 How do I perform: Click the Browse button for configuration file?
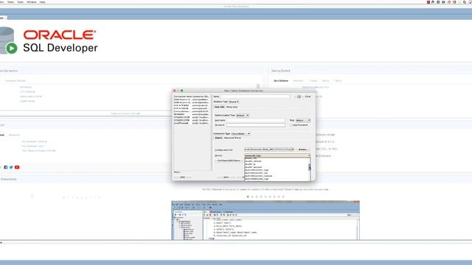(303, 149)
